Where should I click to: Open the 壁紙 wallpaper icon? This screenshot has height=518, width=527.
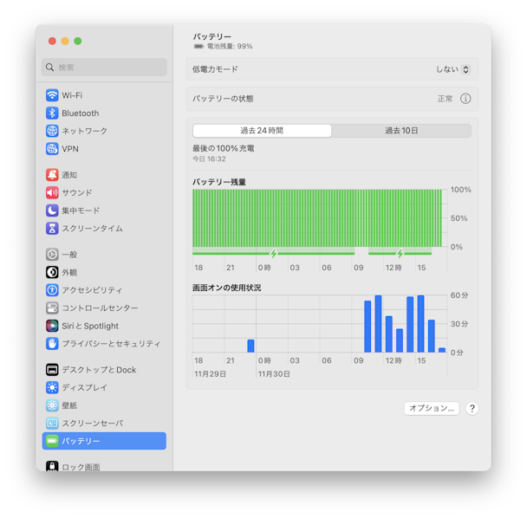point(52,405)
